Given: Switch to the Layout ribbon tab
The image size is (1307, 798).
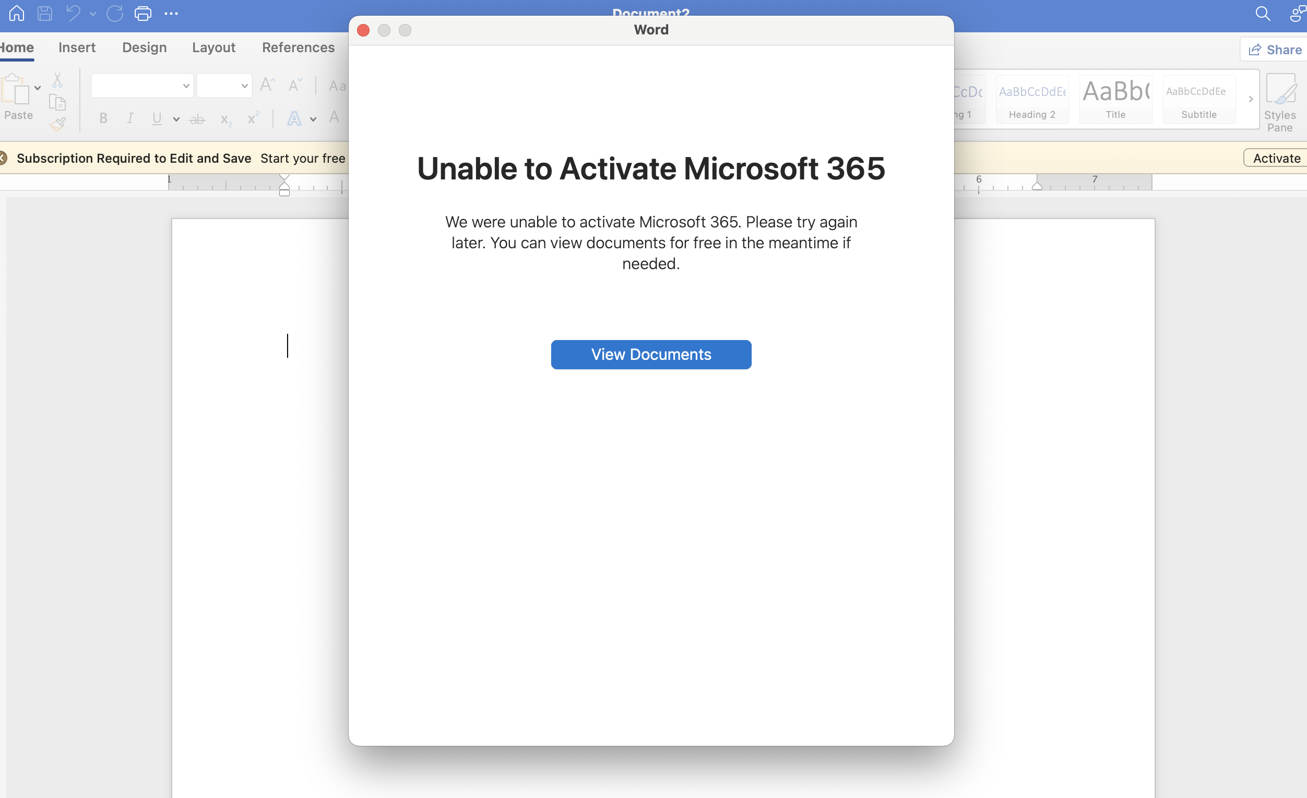Looking at the screenshot, I should tap(214, 47).
